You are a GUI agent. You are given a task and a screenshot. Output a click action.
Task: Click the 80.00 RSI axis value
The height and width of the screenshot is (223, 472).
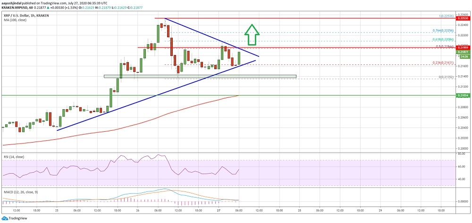(461, 154)
